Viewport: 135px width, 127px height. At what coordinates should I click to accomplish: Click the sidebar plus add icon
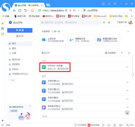[3, 121]
